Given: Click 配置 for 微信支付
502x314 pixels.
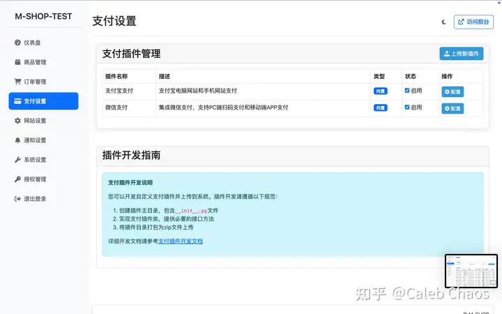Looking at the screenshot, I should [452, 108].
